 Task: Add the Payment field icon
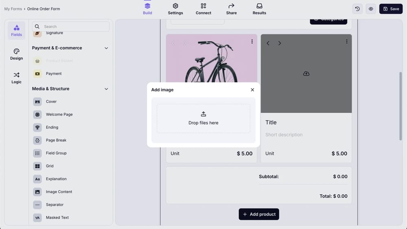tap(37, 74)
